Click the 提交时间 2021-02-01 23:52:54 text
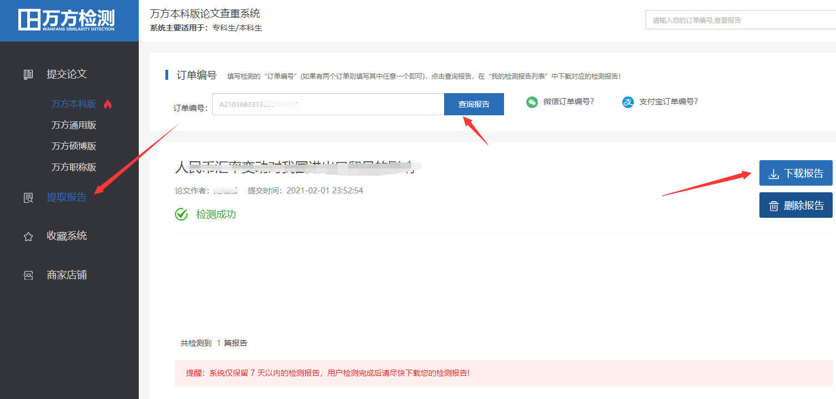 click(305, 191)
